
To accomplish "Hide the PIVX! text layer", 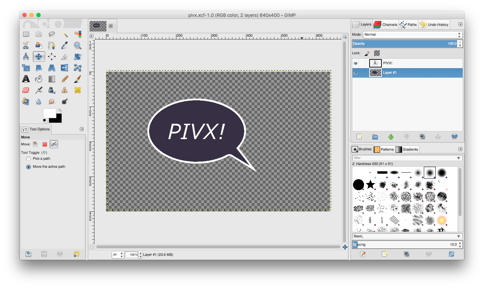I will 356,63.
